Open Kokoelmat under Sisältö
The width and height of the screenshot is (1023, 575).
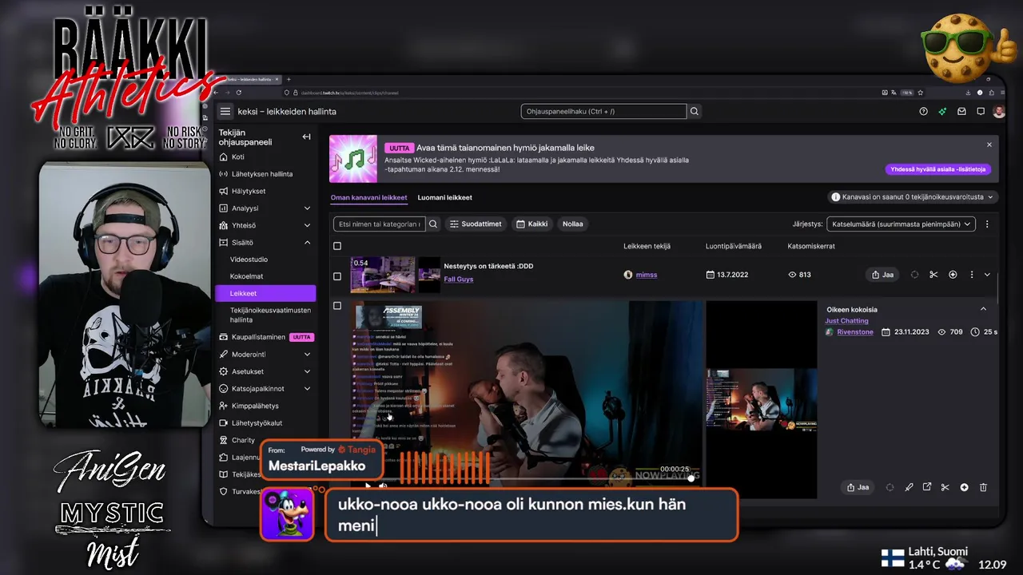[x=246, y=276]
